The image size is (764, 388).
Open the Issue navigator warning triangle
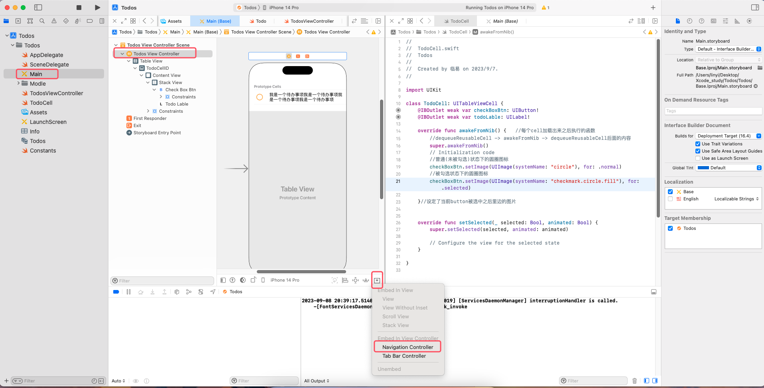tap(54, 21)
